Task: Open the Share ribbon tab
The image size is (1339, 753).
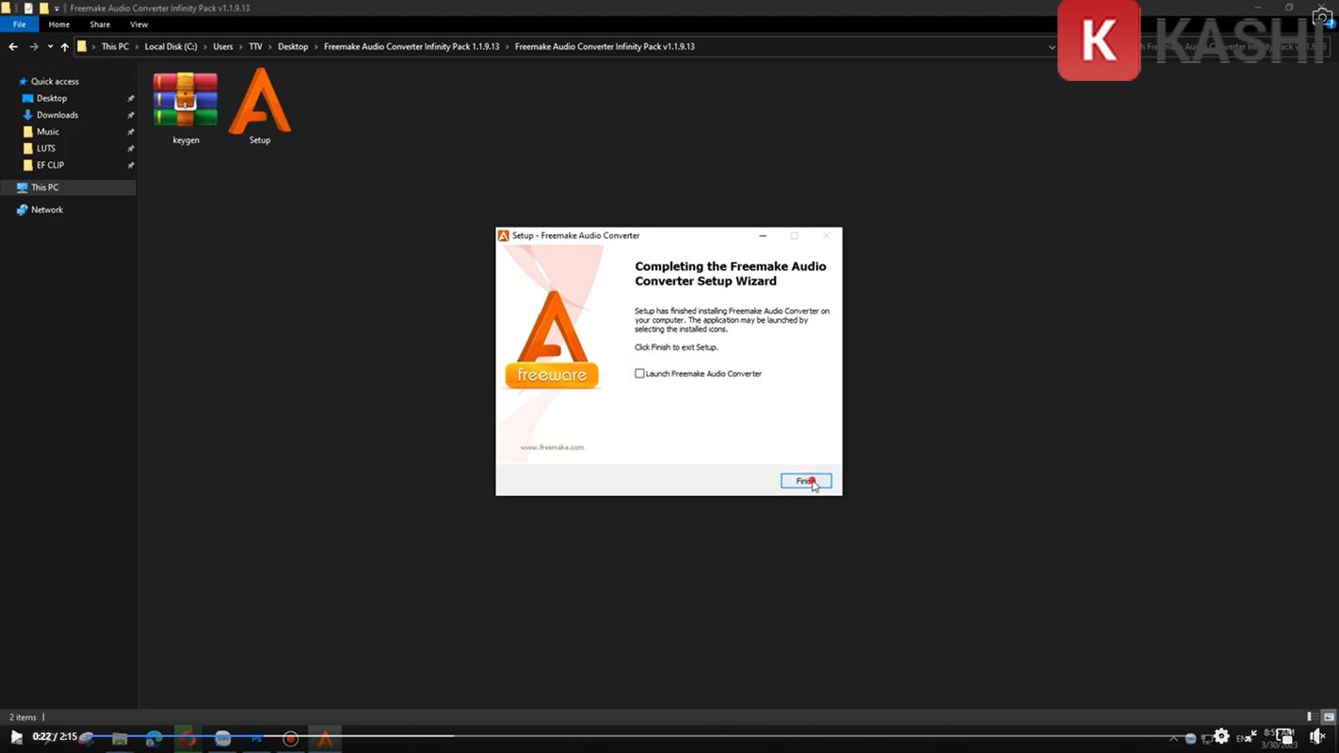Action: tap(100, 24)
